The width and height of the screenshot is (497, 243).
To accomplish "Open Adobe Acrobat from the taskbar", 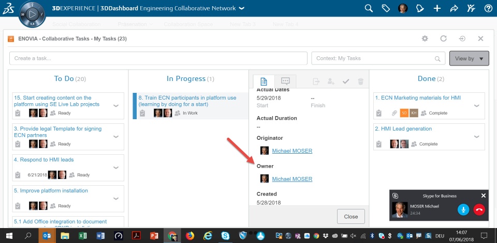I will (136, 235).
